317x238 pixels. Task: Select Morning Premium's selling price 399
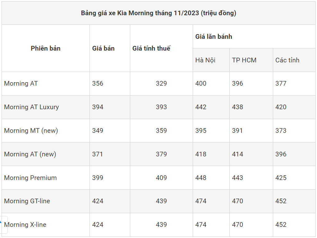[x=98, y=178]
